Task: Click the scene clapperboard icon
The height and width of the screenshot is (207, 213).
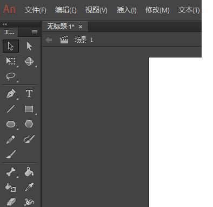Action: coord(64,40)
